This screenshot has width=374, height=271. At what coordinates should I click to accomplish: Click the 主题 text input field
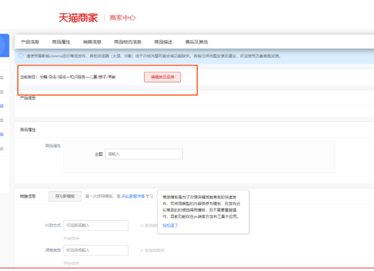point(144,154)
